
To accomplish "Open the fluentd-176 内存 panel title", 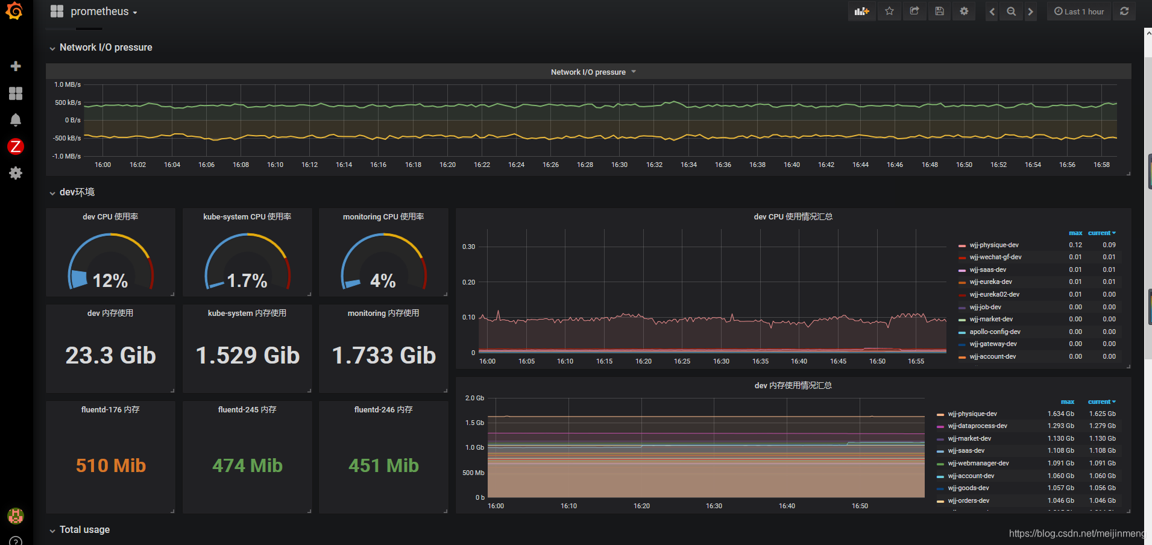I will 110,409.
